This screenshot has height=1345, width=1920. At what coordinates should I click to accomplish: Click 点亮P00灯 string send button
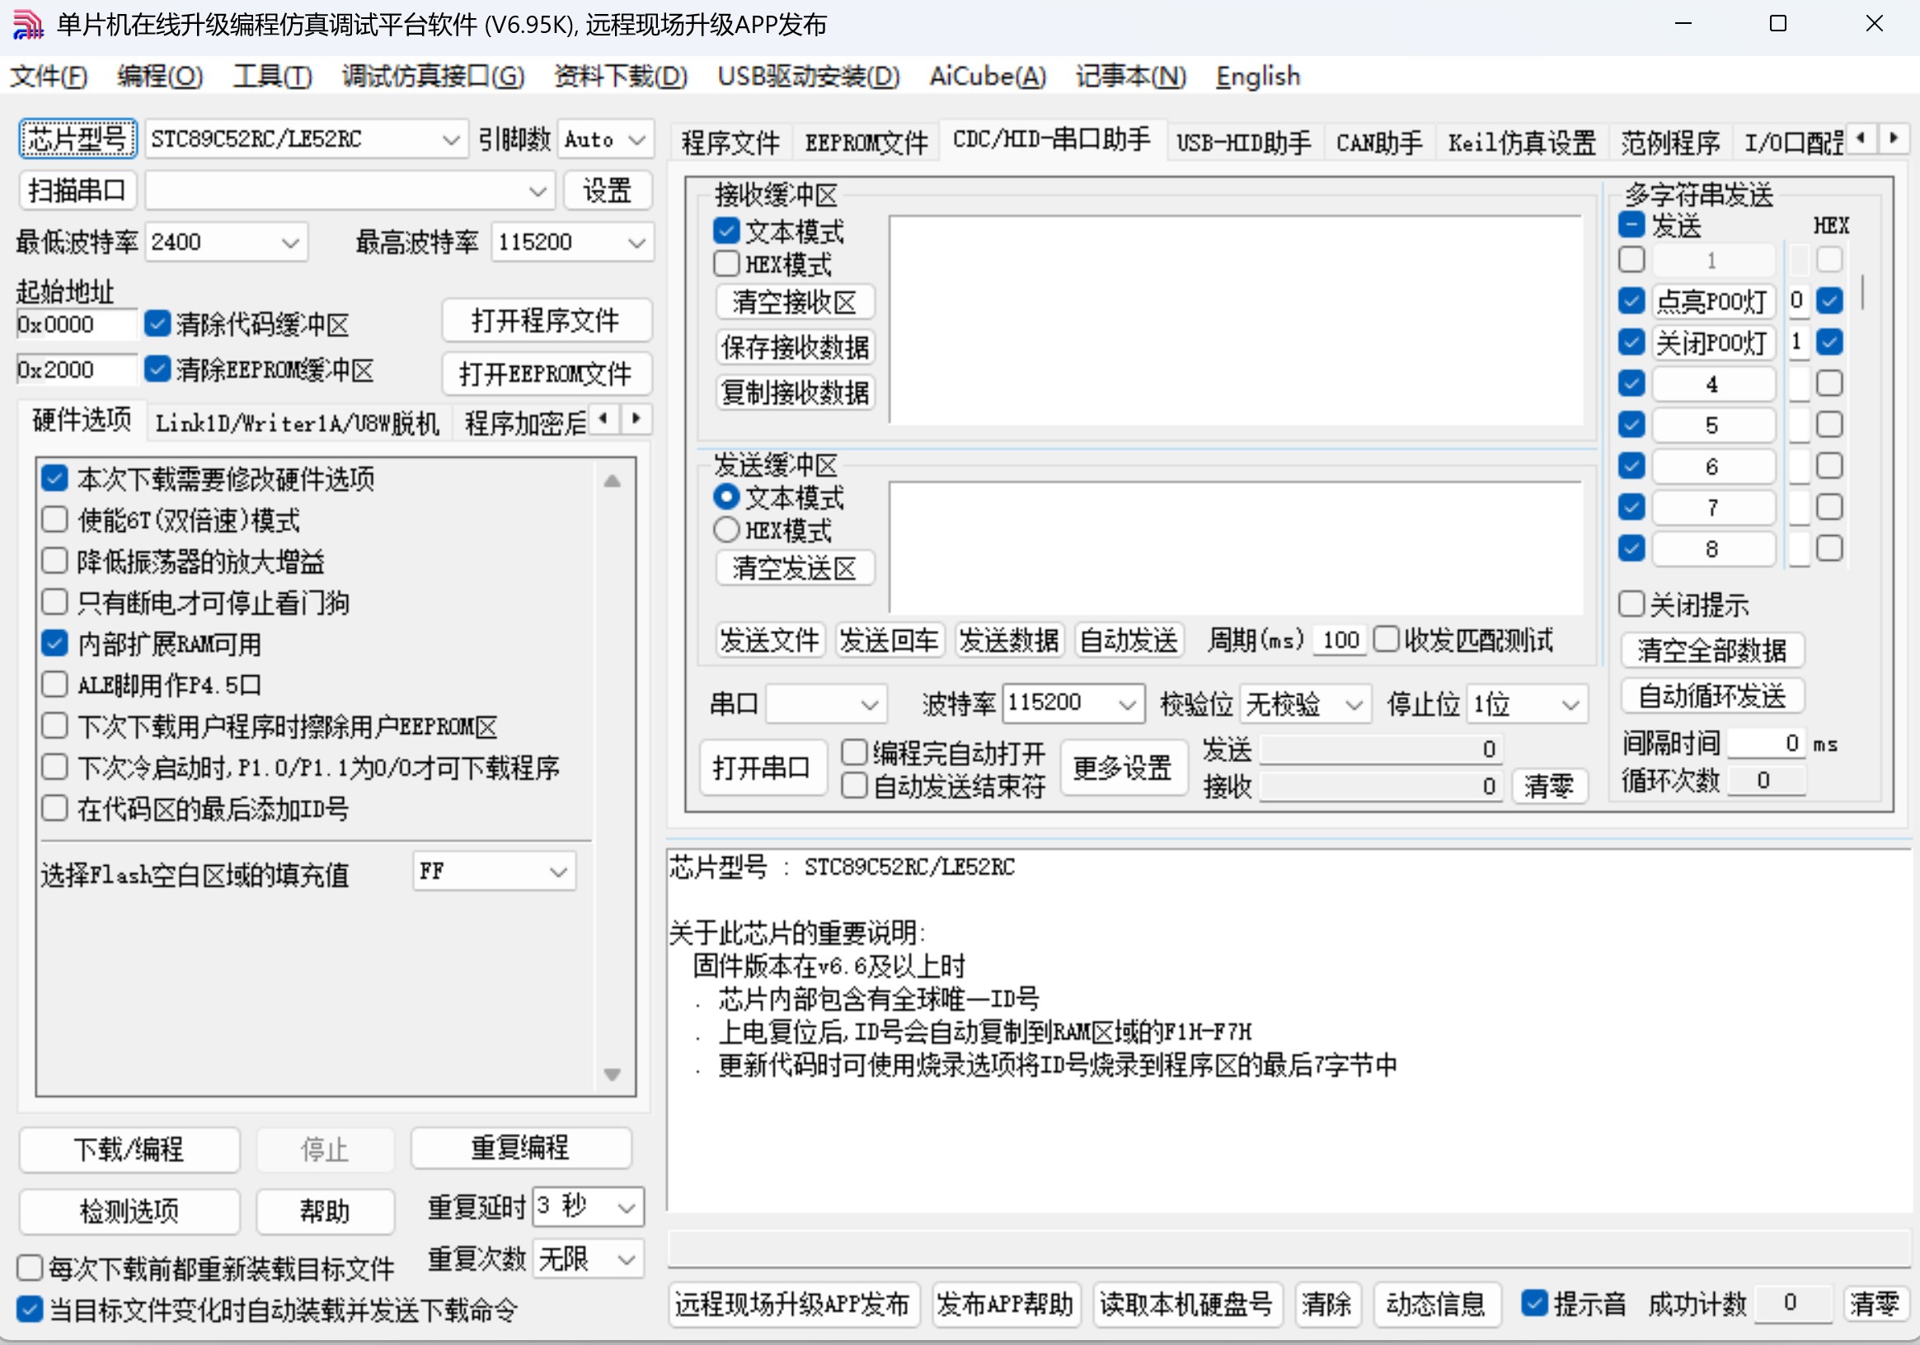coord(1712,300)
